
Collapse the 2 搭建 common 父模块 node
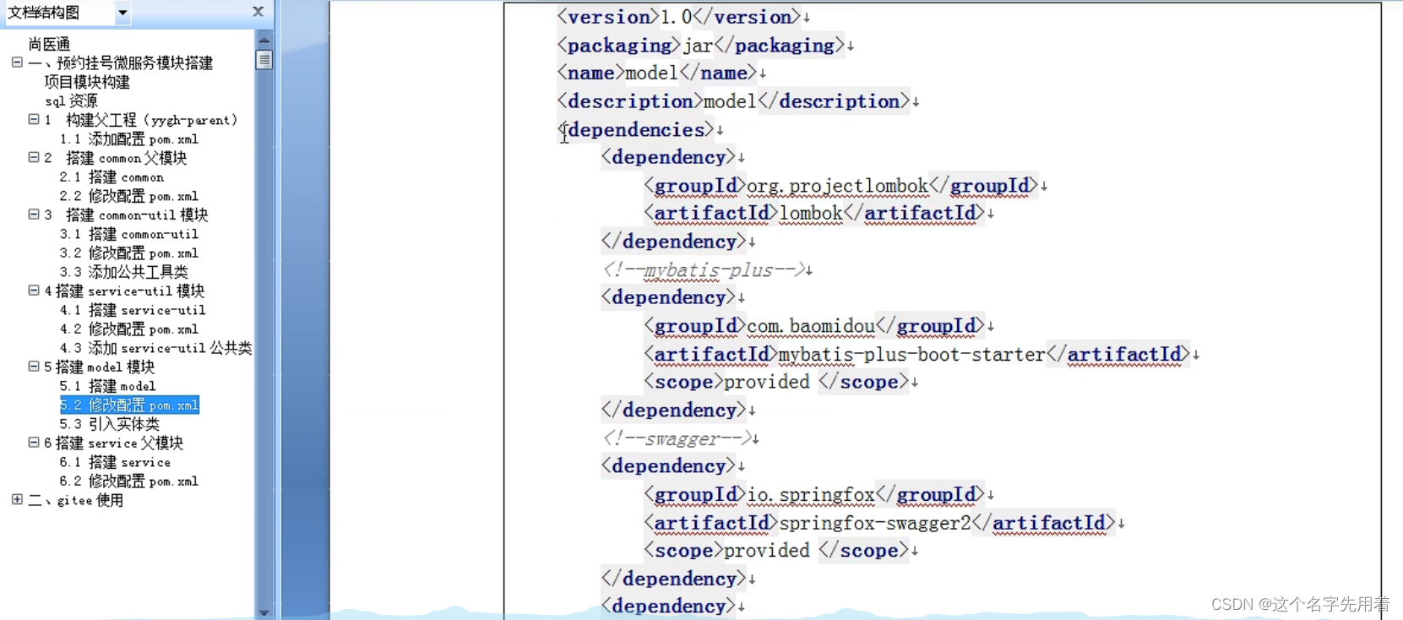pyautogui.click(x=34, y=158)
